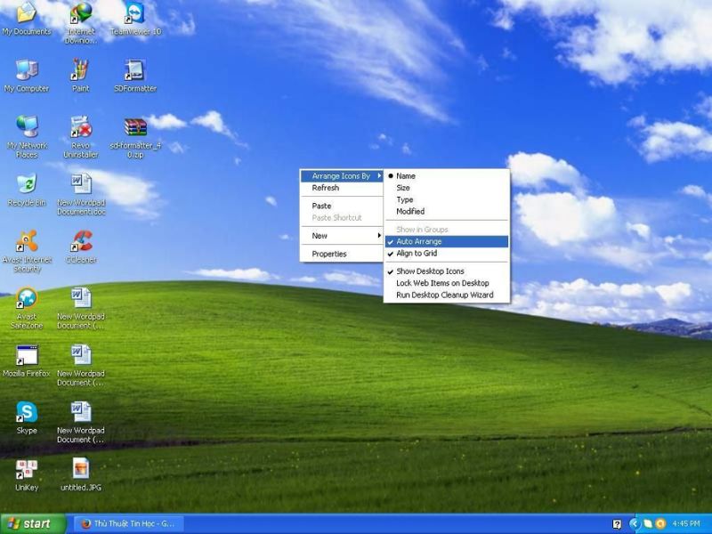Toggle the Auto Arrange option

click(x=447, y=241)
